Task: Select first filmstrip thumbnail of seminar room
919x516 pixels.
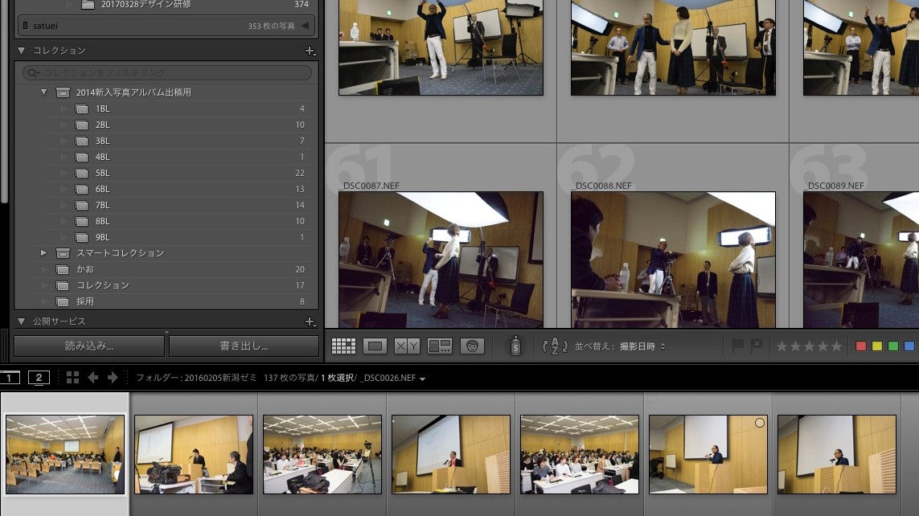Action: point(65,454)
